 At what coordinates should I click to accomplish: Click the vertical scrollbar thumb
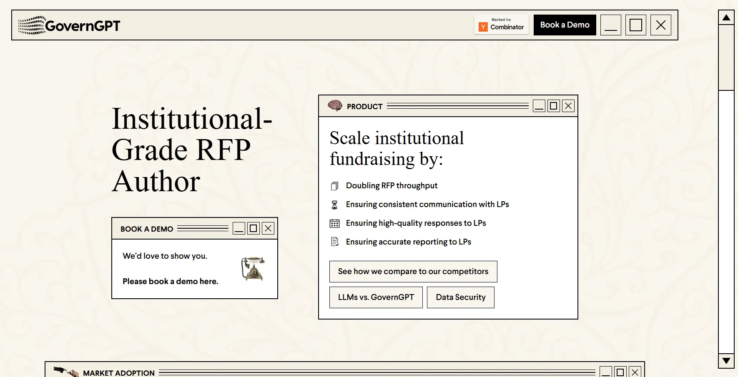(x=726, y=57)
